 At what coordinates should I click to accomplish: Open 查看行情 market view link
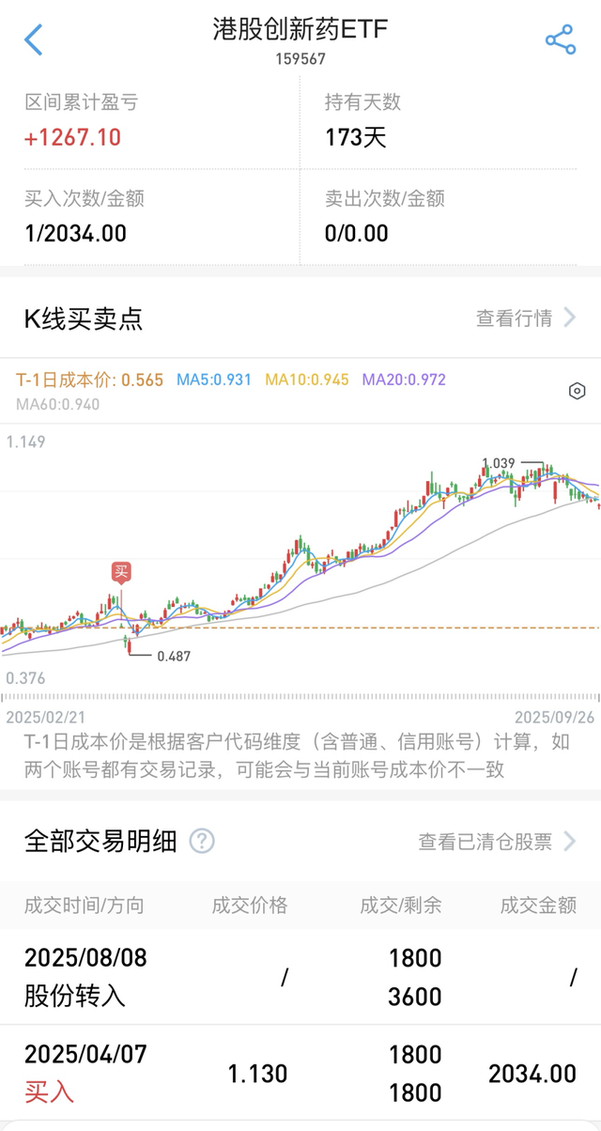[x=514, y=318]
